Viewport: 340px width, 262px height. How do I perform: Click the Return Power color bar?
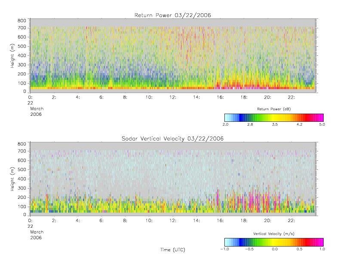pyautogui.click(x=274, y=117)
